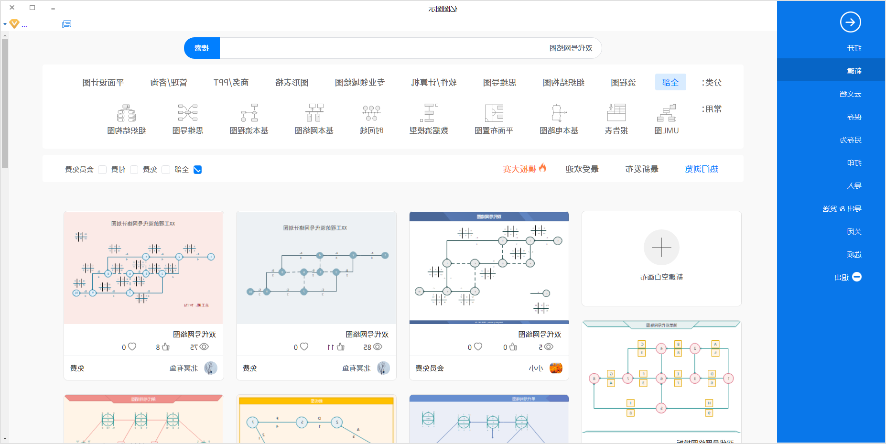
Task: Tick the 付费 filter checkbox
Action: point(134,169)
